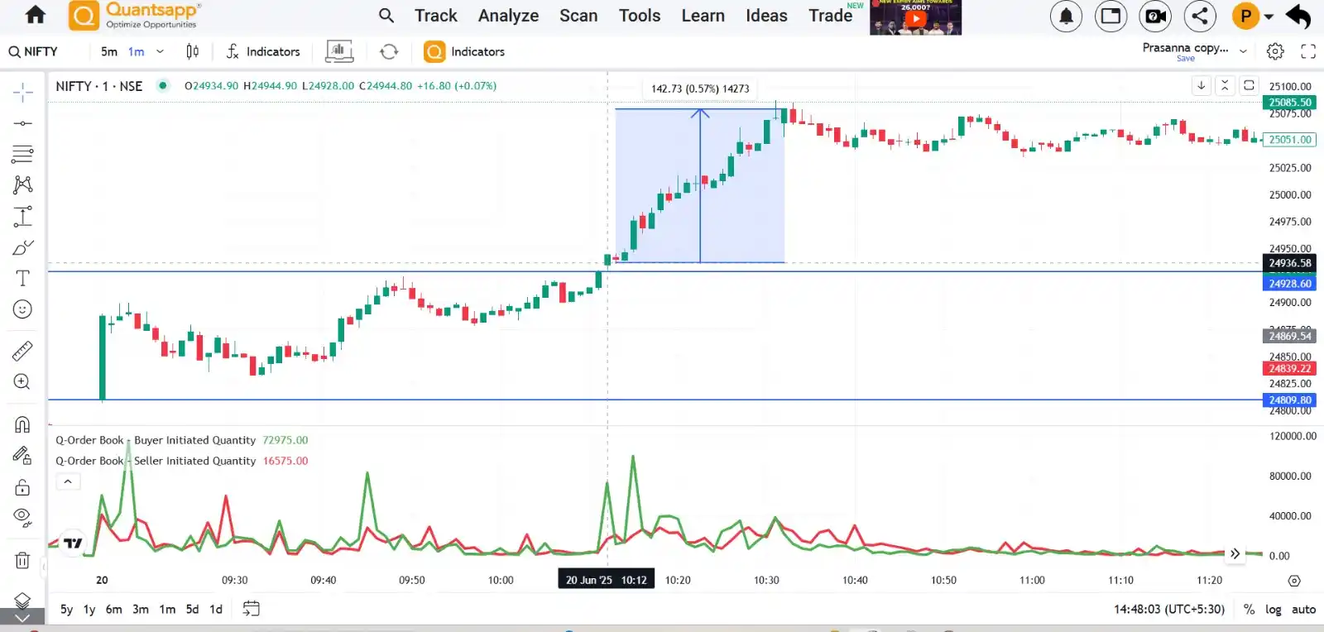Open the Track menu

(x=436, y=16)
